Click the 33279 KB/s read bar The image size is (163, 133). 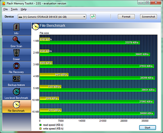point(90,43)
